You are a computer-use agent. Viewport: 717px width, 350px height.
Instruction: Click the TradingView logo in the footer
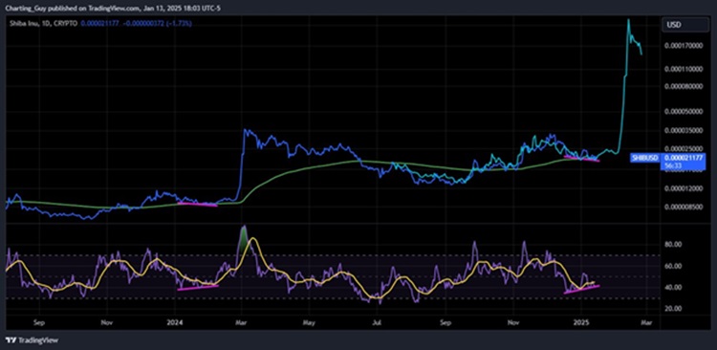click(x=32, y=340)
